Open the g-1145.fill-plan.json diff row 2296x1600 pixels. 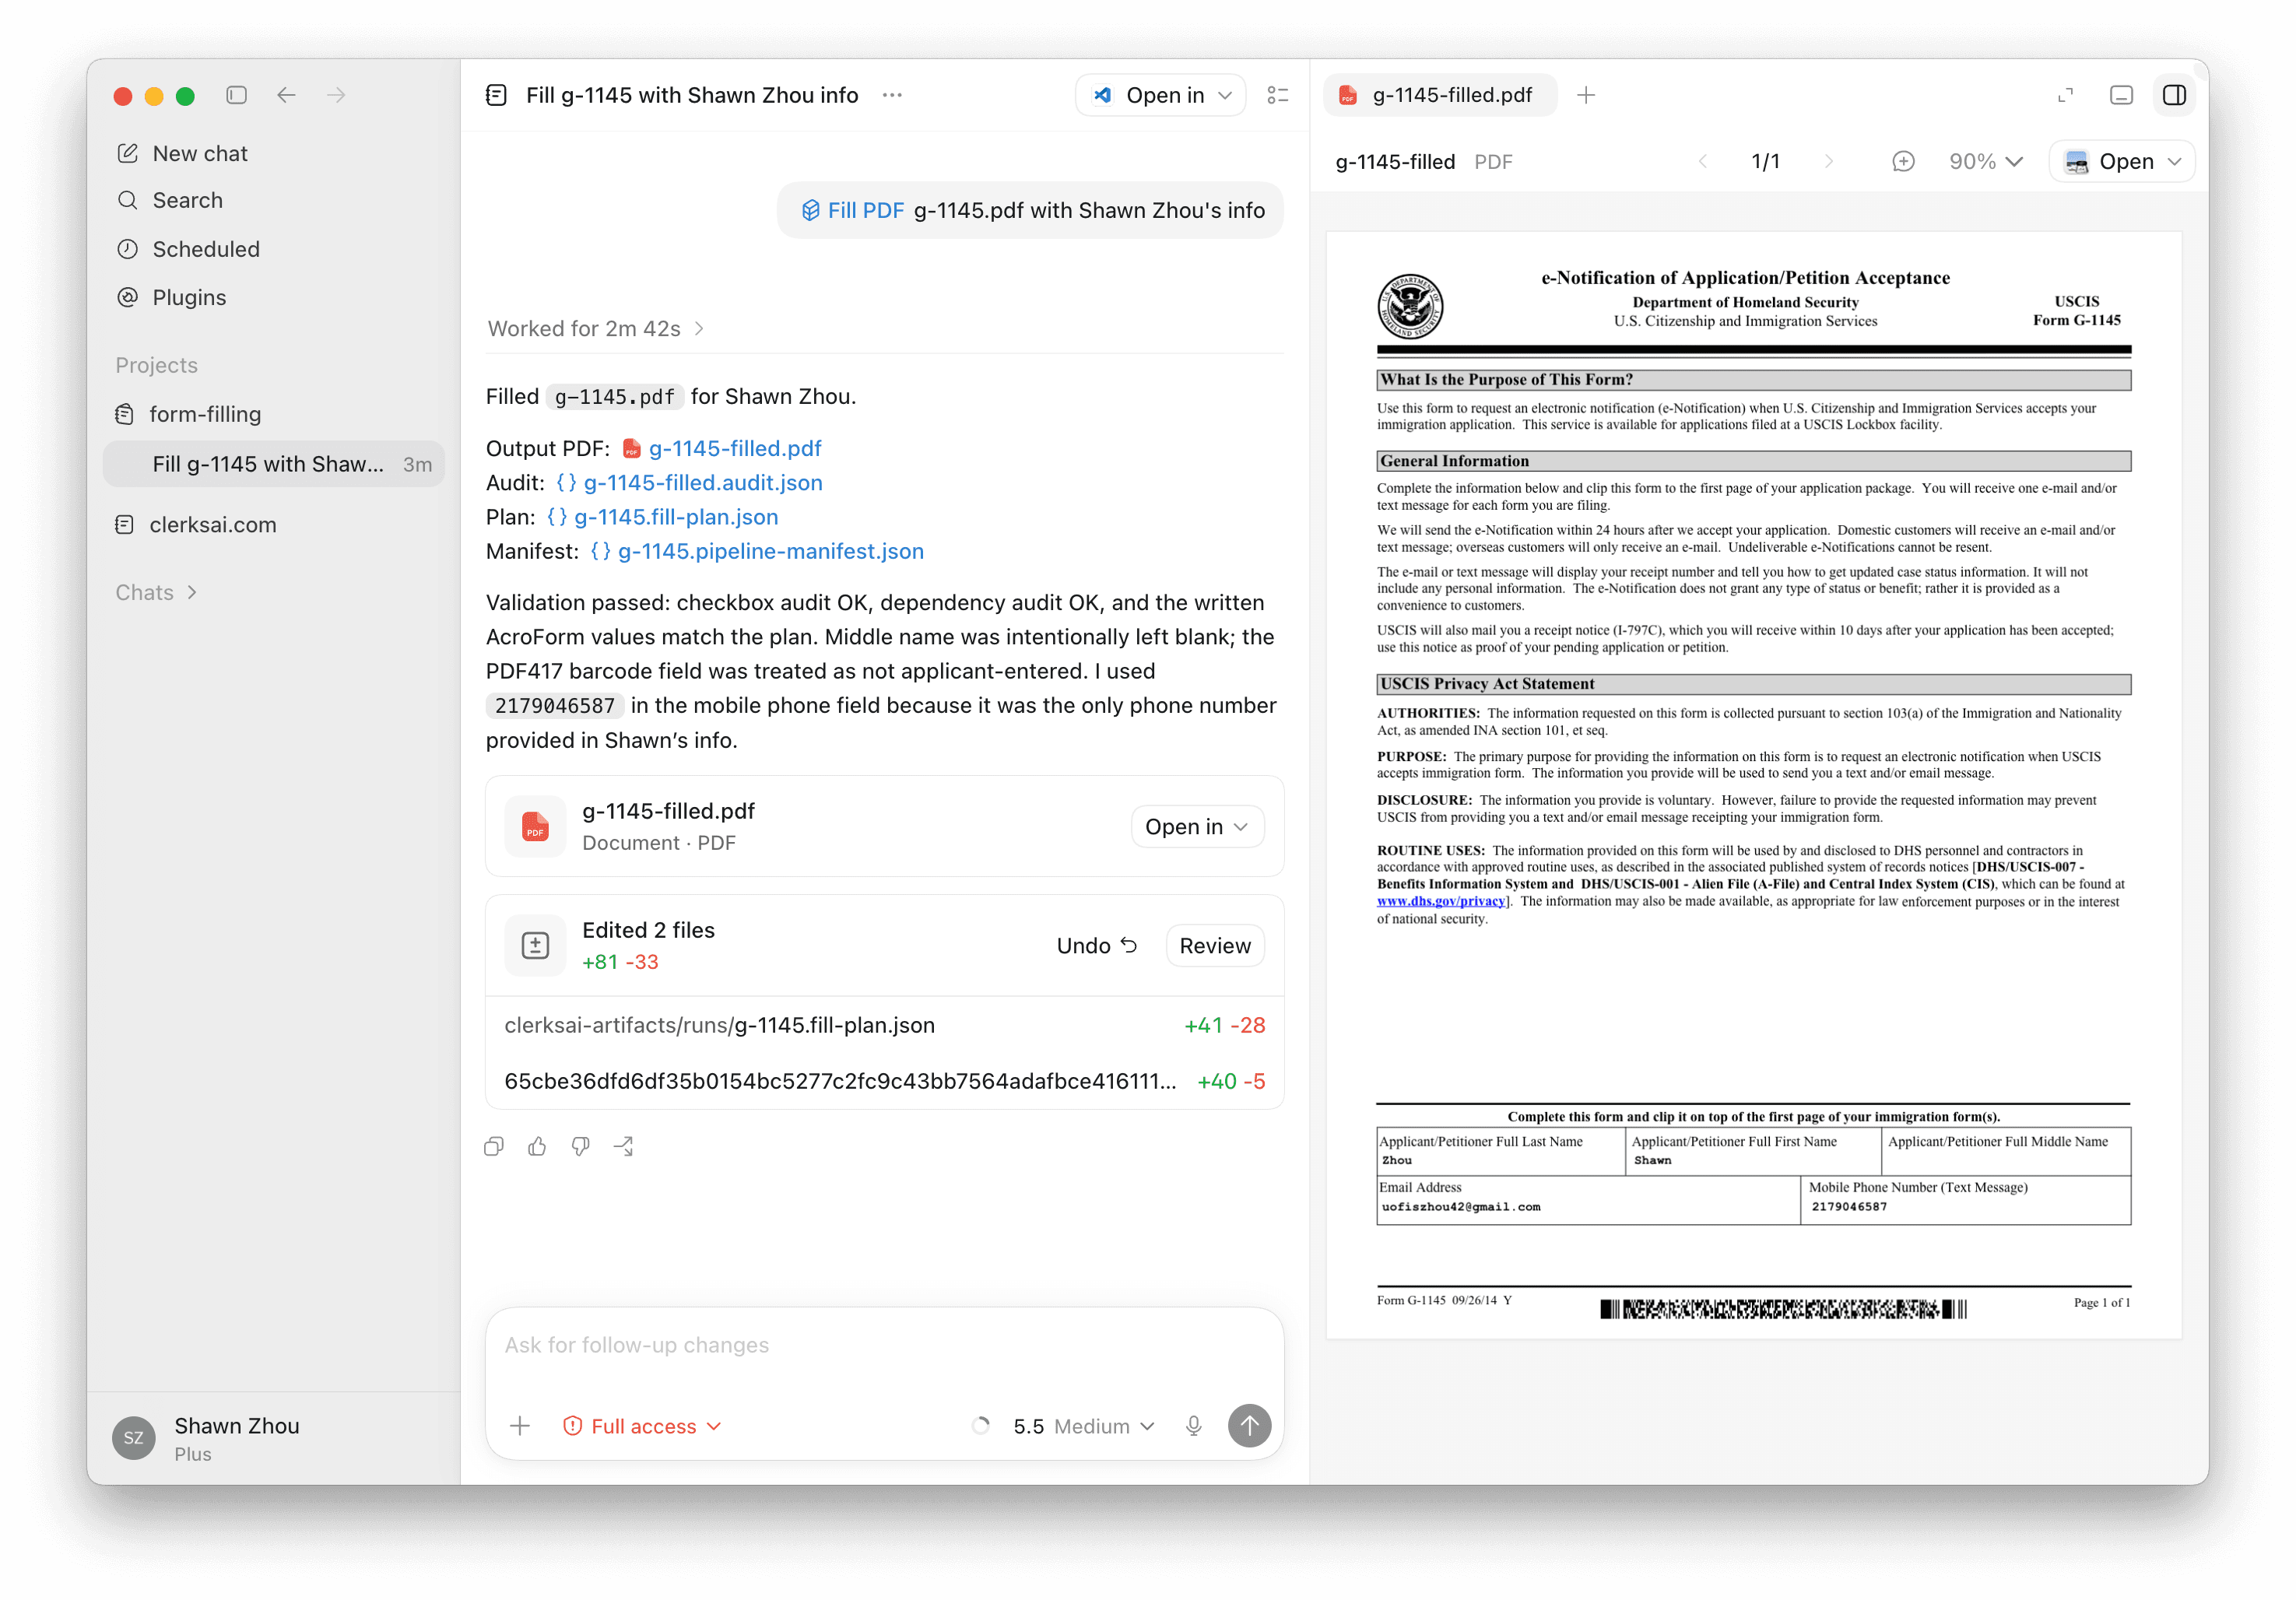(x=885, y=1025)
